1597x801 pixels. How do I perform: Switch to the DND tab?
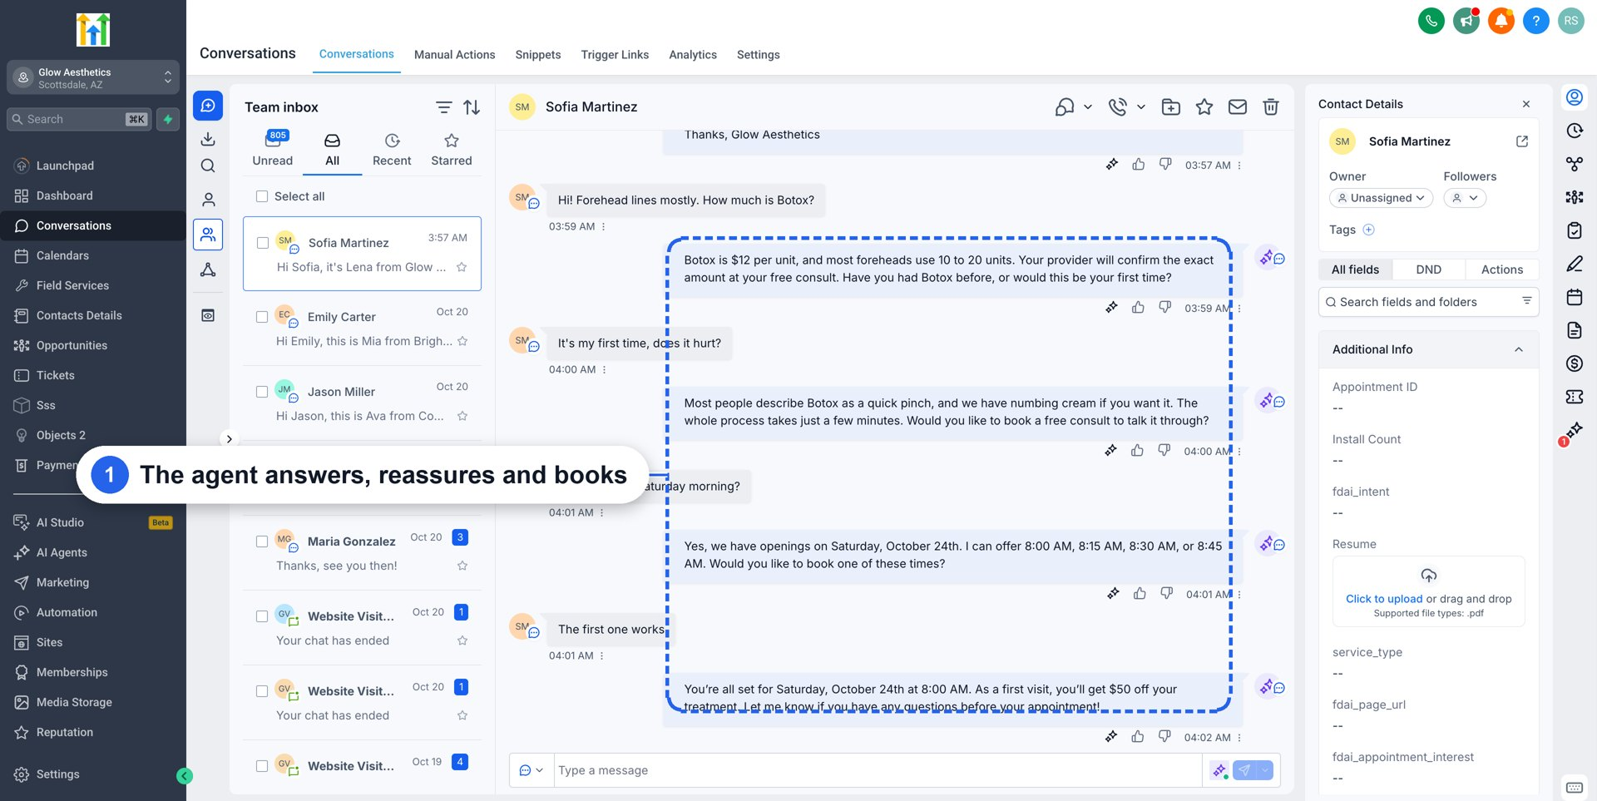tap(1428, 269)
